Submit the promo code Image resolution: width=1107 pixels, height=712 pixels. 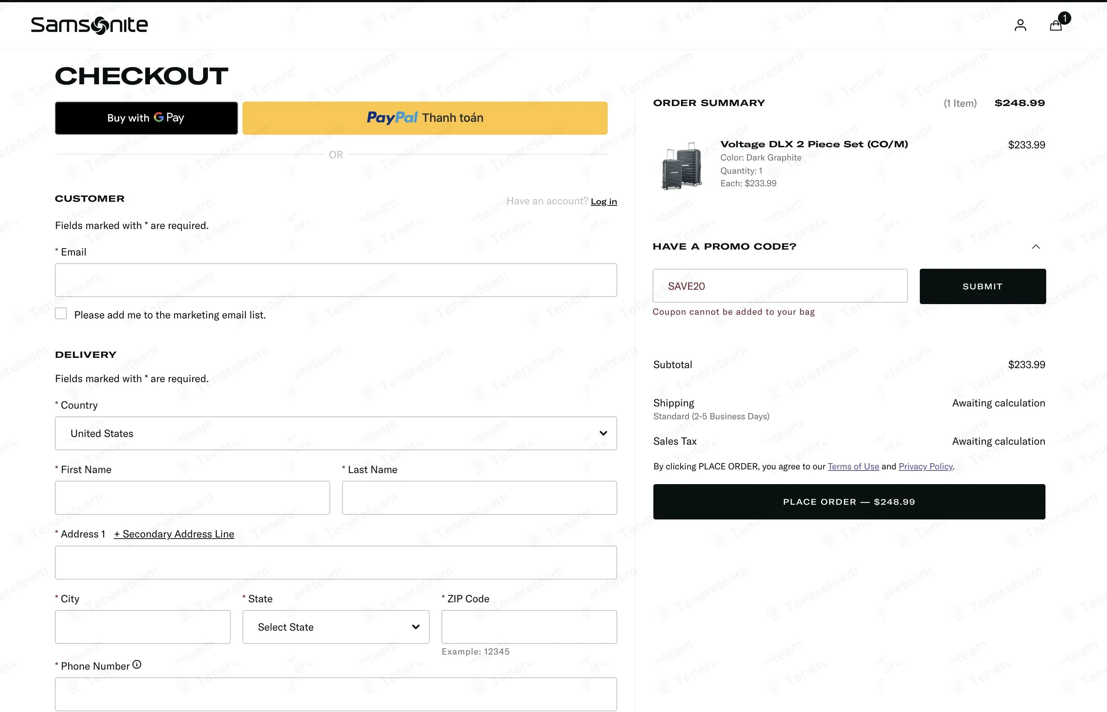point(982,286)
